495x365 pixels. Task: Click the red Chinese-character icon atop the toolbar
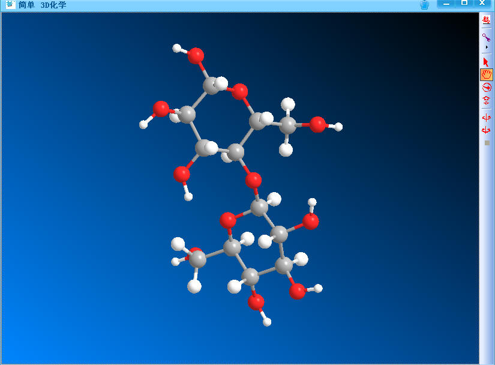[x=486, y=20]
